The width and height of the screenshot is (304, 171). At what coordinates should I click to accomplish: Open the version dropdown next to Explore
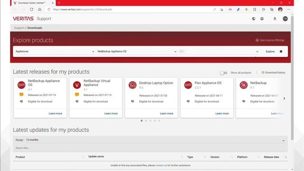click(x=219, y=51)
